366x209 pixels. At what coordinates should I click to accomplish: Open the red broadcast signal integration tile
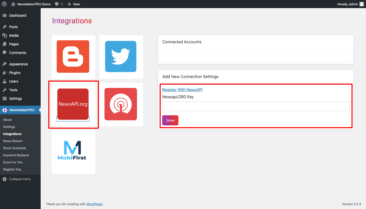tap(121, 104)
